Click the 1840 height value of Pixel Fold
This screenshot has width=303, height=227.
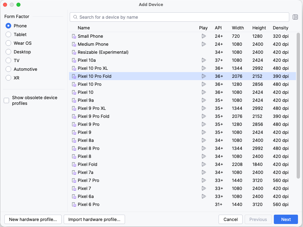pos(257,165)
